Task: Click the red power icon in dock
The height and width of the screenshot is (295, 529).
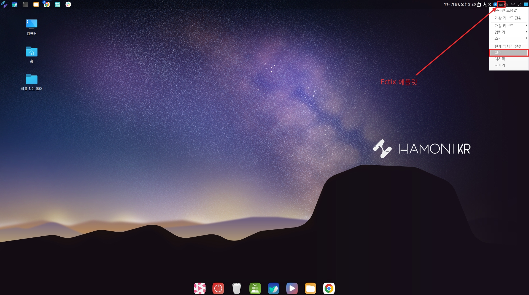Action: [x=218, y=288]
